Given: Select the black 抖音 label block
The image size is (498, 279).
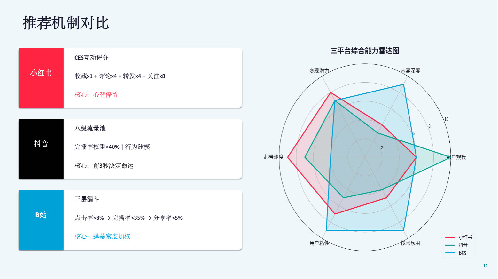Looking at the screenshot, I should click(41, 148).
